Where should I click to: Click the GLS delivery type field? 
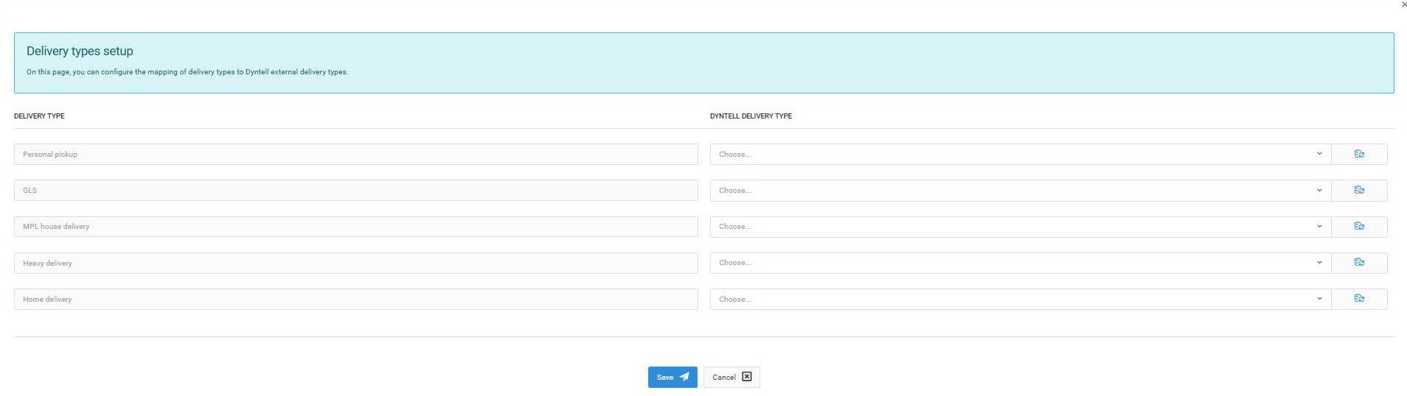click(355, 190)
